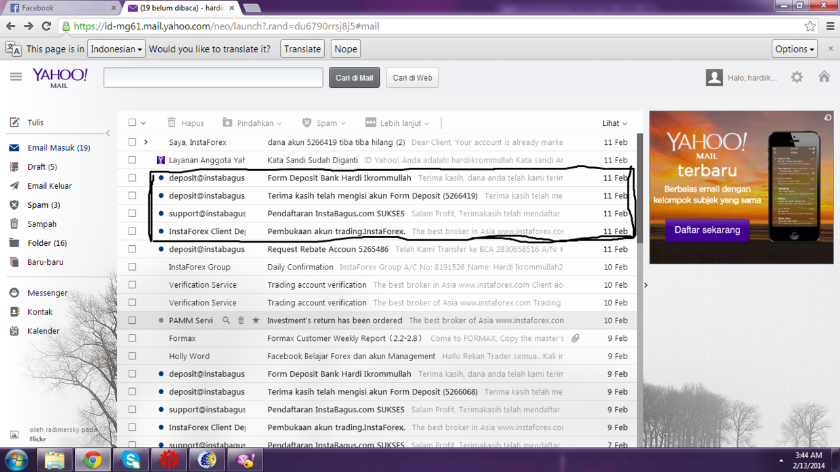Expand the right side panel arrow

tap(646, 285)
